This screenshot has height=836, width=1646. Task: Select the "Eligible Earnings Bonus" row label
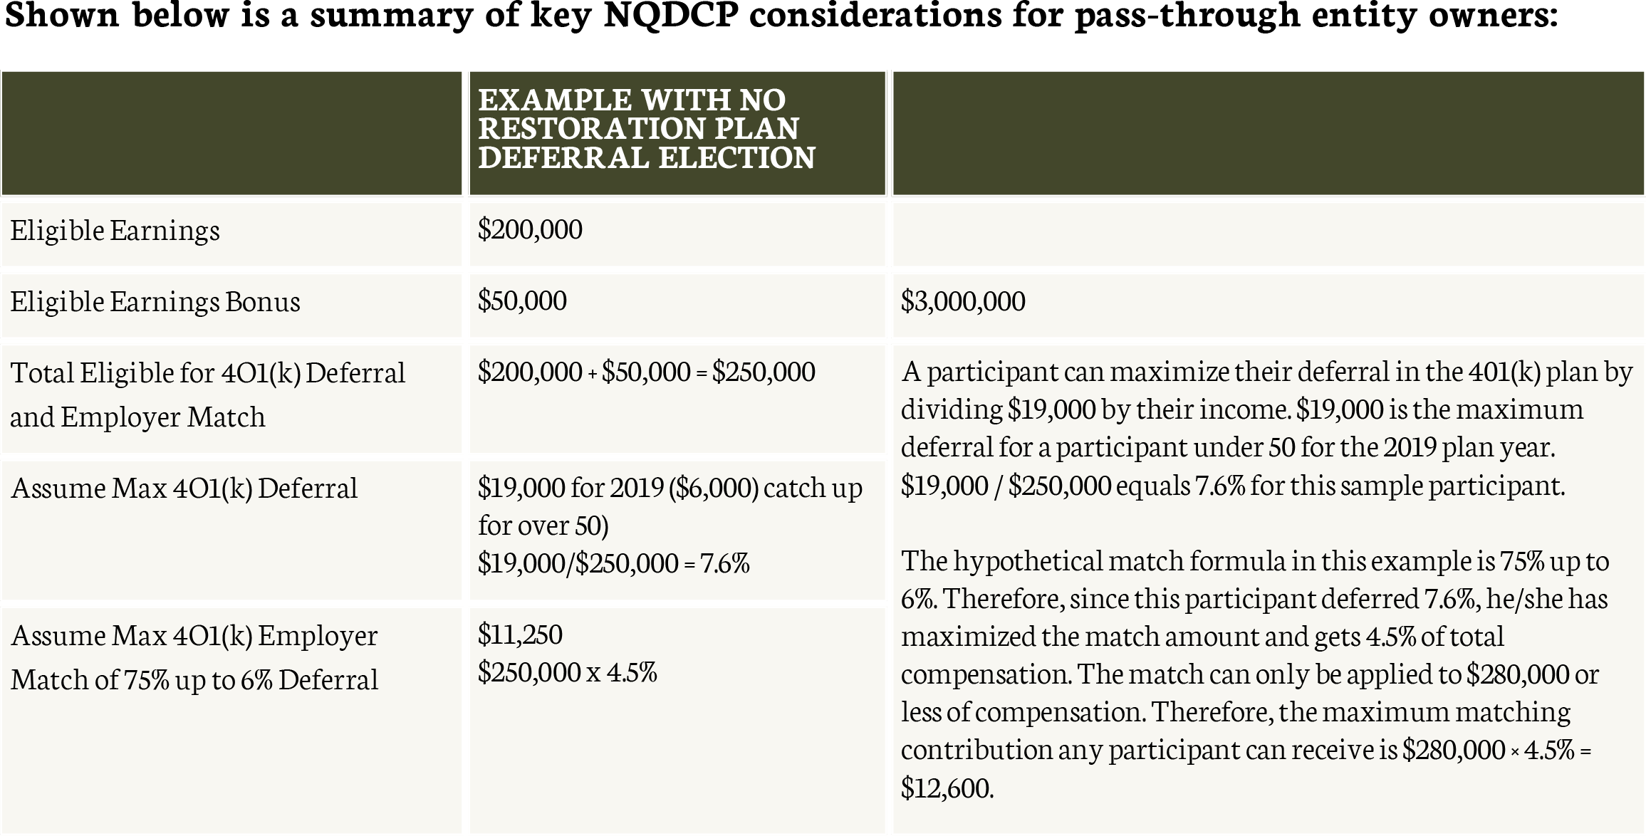coord(155,302)
